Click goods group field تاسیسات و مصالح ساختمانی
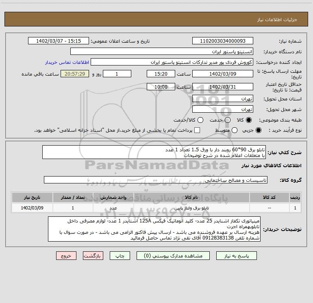 (x=156, y=180)
